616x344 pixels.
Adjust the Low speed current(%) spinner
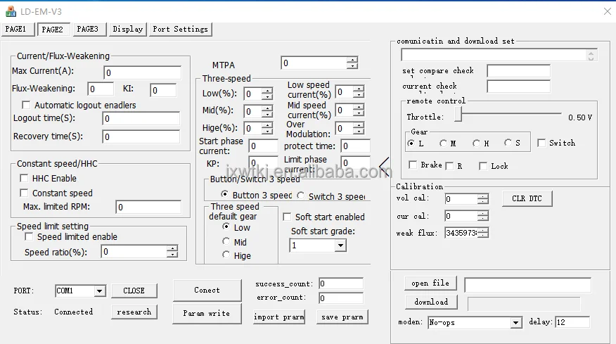click(359, 92)
